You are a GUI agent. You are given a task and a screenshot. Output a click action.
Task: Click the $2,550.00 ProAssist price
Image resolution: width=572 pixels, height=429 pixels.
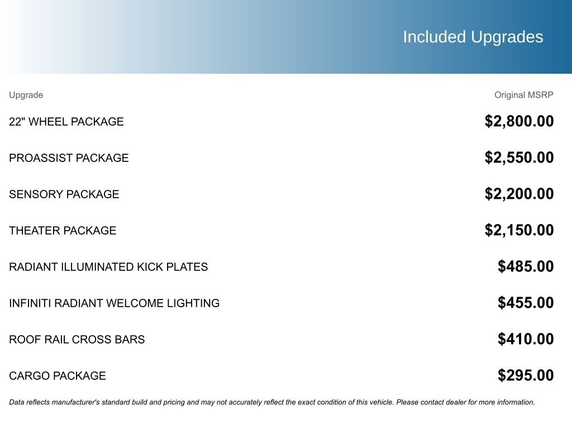[519, 158]
